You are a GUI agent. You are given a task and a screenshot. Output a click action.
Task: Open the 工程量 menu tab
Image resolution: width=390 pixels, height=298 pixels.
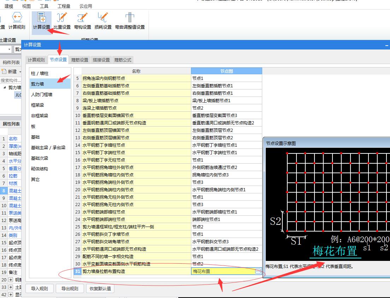(64, 6)
